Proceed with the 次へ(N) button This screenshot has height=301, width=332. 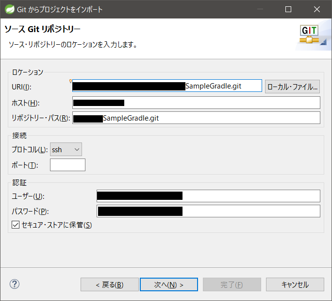(169, 284)
